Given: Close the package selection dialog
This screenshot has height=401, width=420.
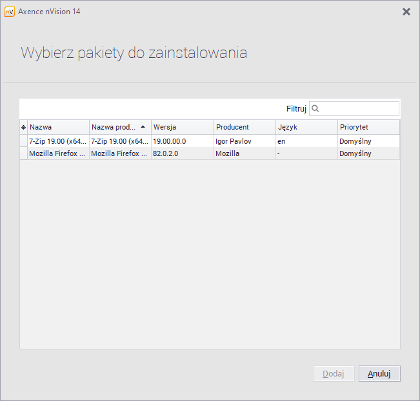Looking at the screenshot, I should (x=406, y=12).
